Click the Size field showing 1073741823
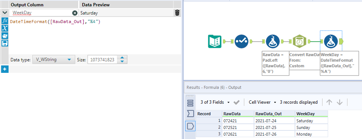The width and height of the screenshot is (362, 139). point(102,60)
